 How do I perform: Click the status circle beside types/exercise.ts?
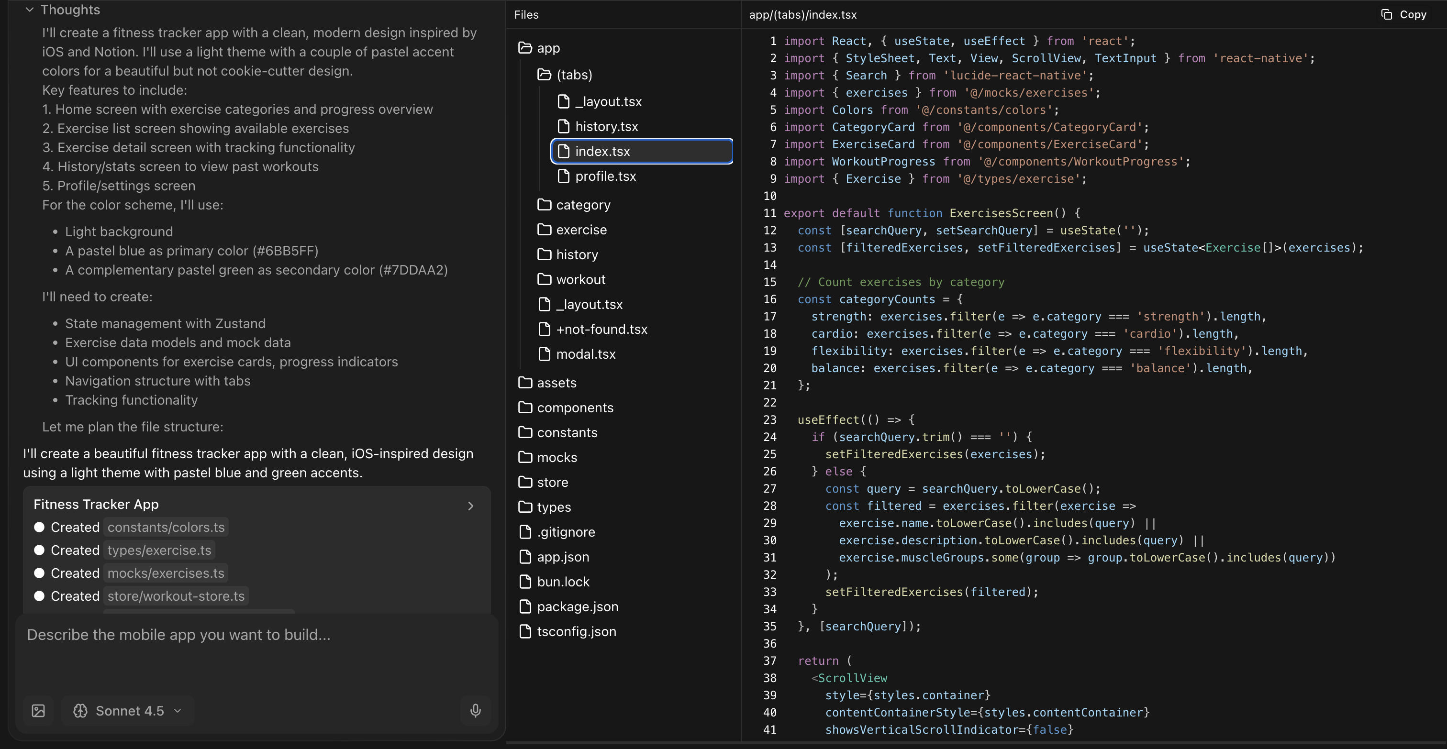point(39,550)
